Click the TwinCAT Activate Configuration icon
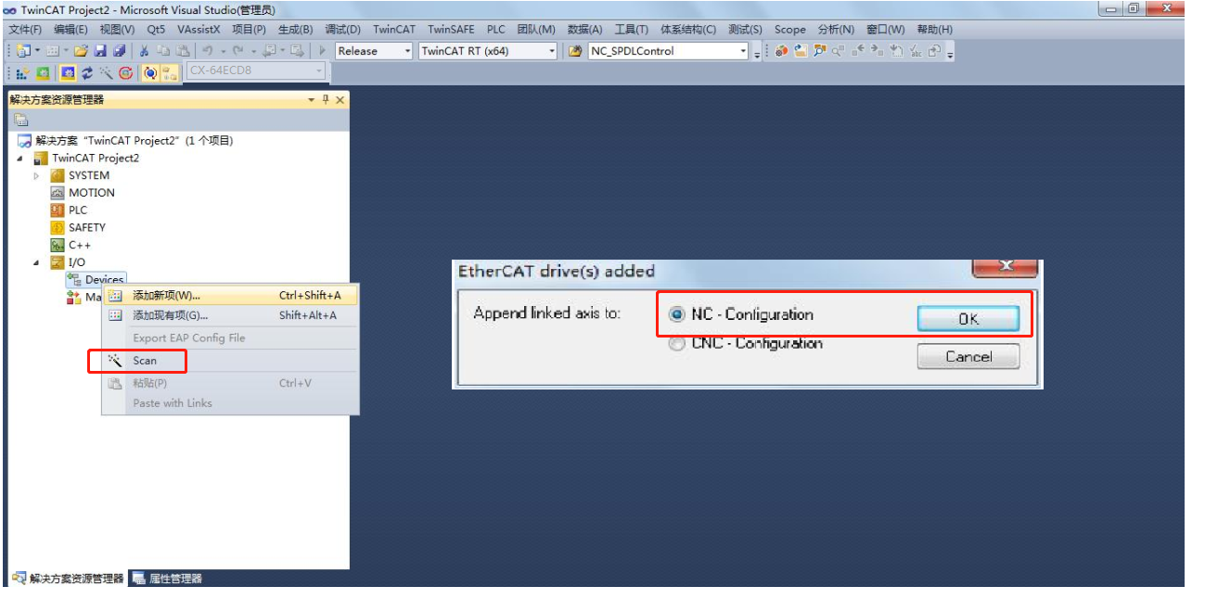The image size is (1205, 599). point(22,73)
